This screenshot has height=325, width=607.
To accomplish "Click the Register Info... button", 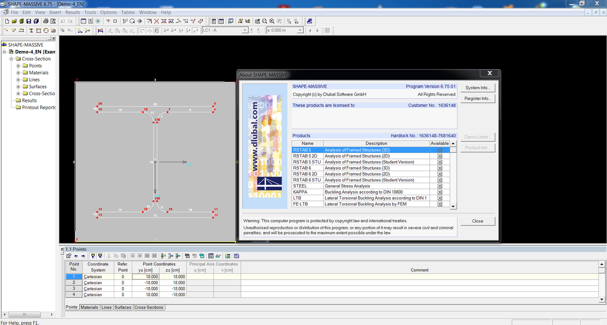I will pyautogui.click(x=478, y=99).
